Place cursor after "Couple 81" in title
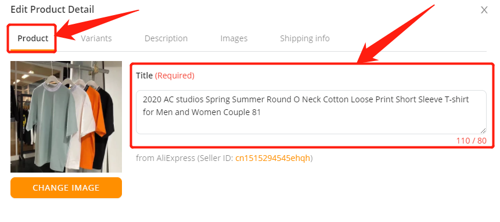The image size is (500, 222). pyautogui.click(x=261, y=112)
